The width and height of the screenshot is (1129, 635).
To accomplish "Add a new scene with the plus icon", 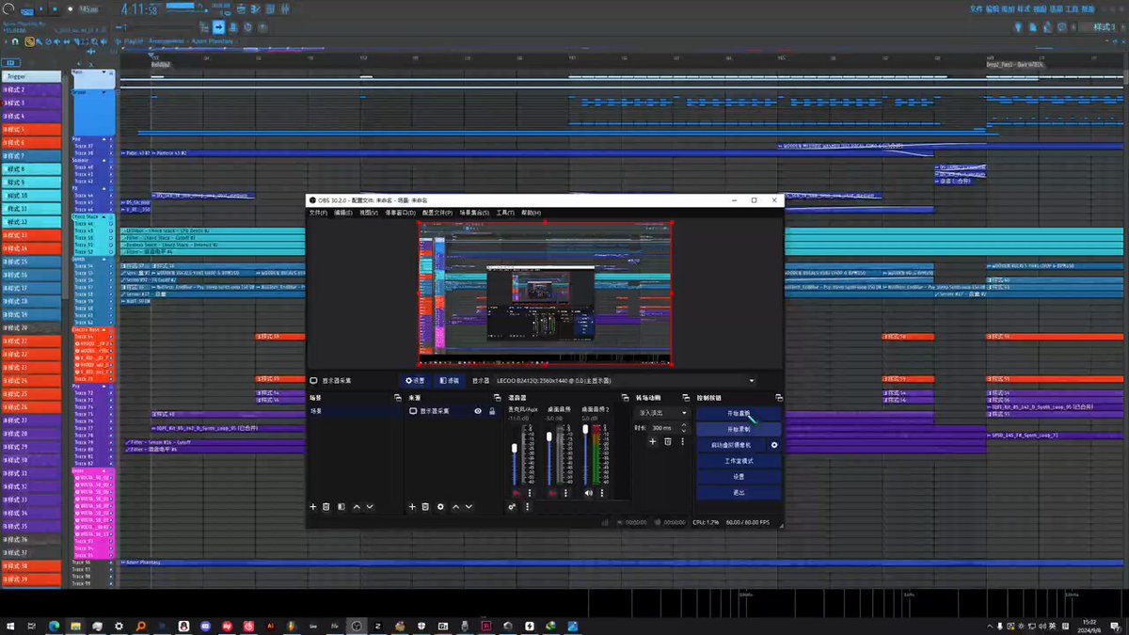I will coord(313,507).
